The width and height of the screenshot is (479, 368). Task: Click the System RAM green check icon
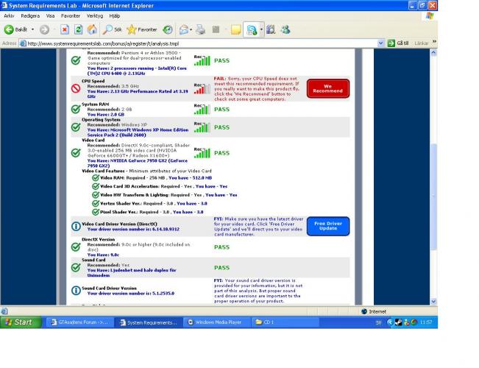tap(76, 109)
